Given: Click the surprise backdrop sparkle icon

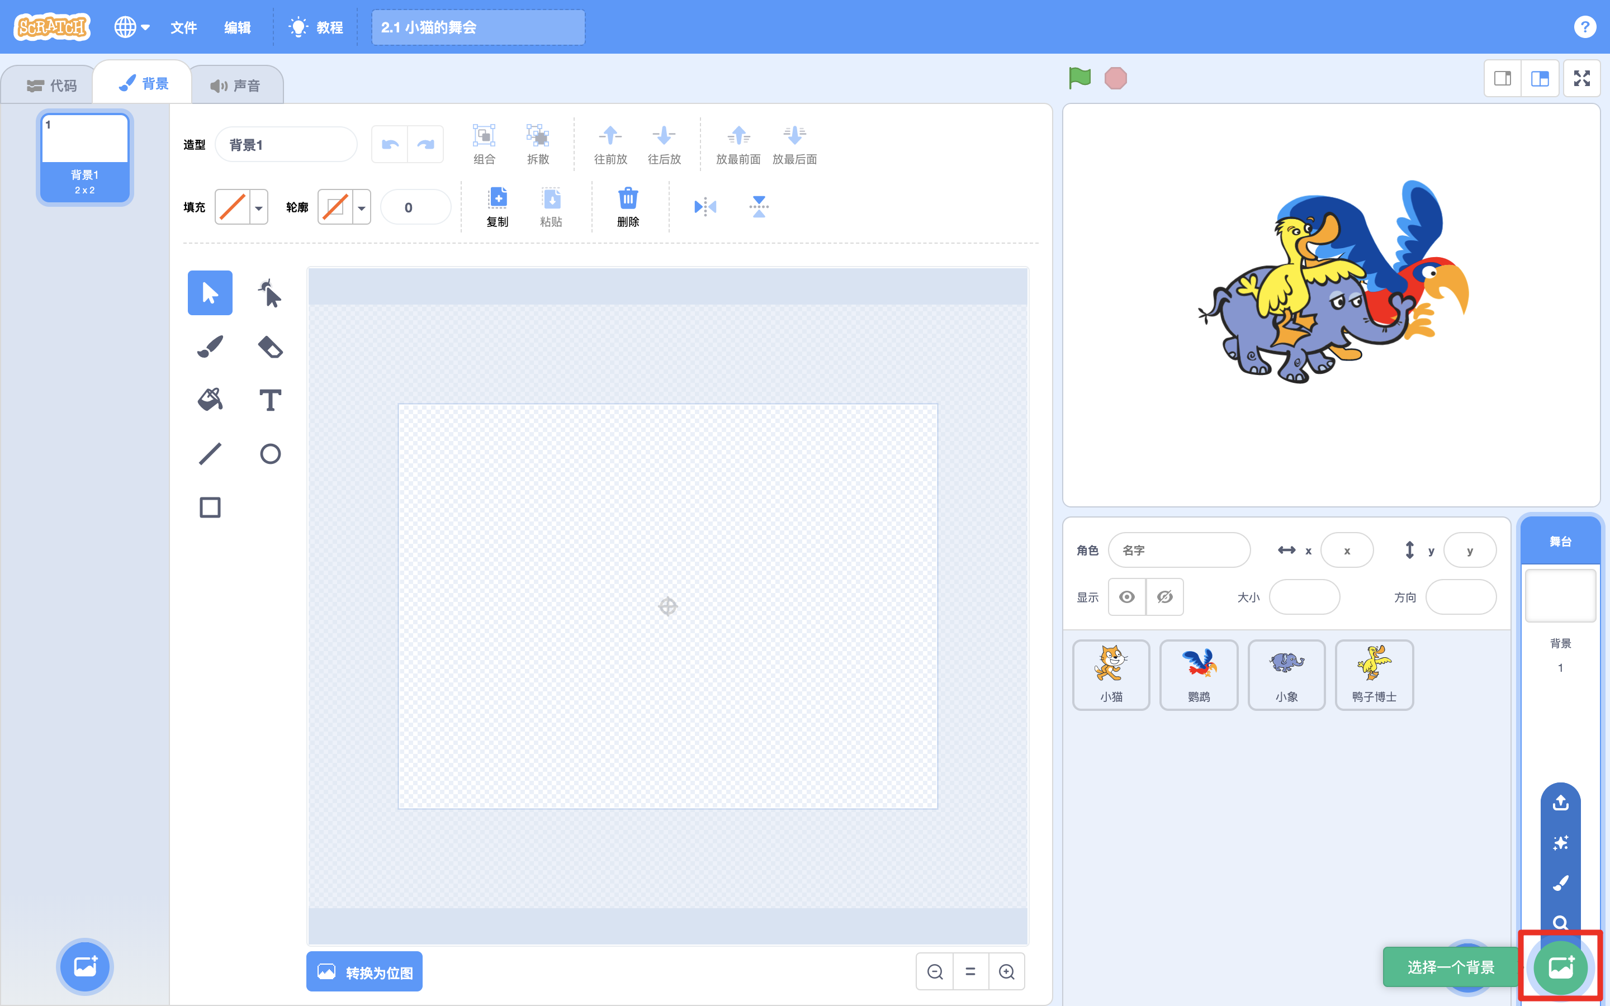Looking at the screenshot, I should pos(1561,843).
